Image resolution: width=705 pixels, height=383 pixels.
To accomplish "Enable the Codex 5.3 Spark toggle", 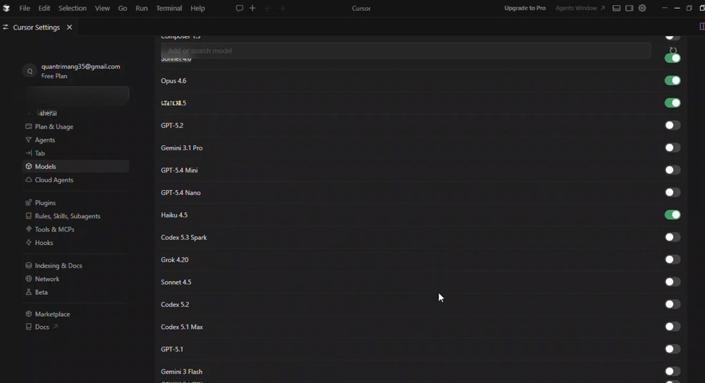I will point(673,237).
